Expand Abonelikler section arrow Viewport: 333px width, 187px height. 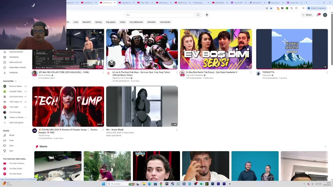click(x=16, y=81)
